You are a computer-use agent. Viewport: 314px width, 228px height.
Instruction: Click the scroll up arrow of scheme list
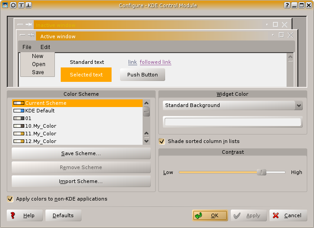click(146, 103)
